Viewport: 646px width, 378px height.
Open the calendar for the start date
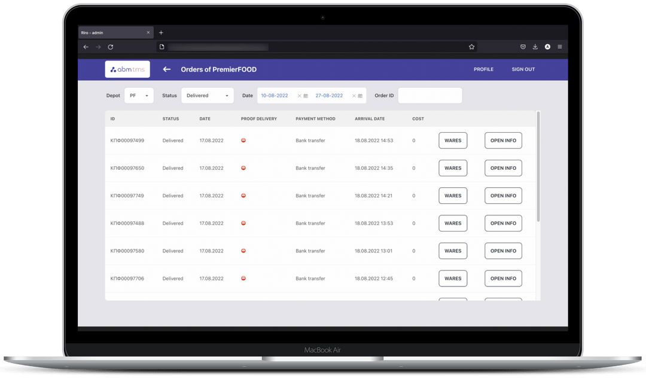tap(306, 96)
